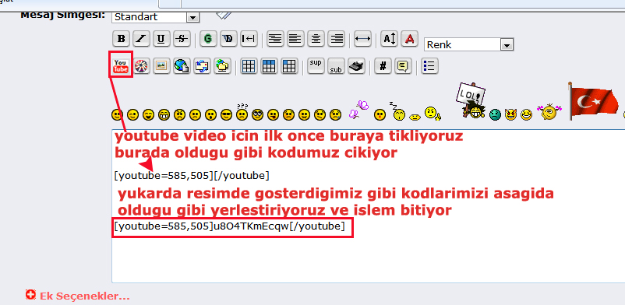Toggle italic formatting button
Viewport: 625px width, 305px height.
(x=141, y=39)
